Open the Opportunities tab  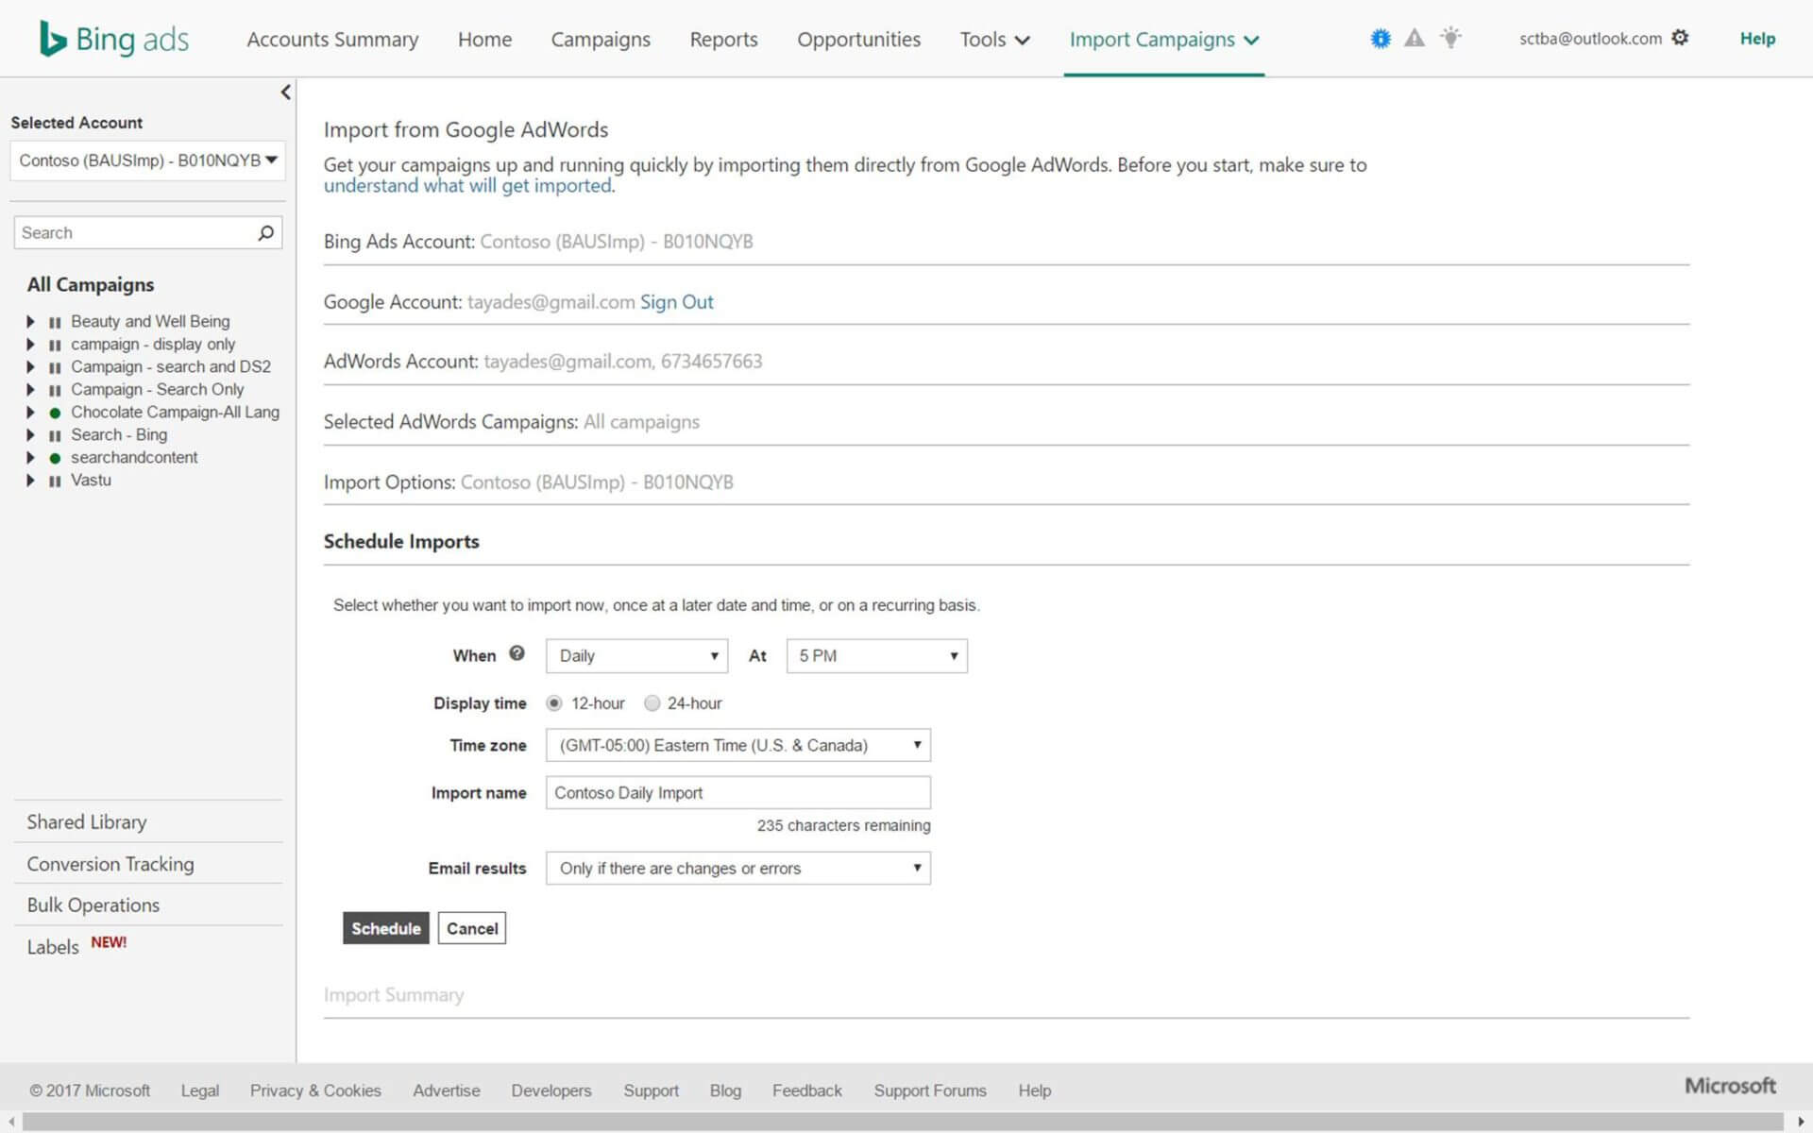click(x=858, y=40)
